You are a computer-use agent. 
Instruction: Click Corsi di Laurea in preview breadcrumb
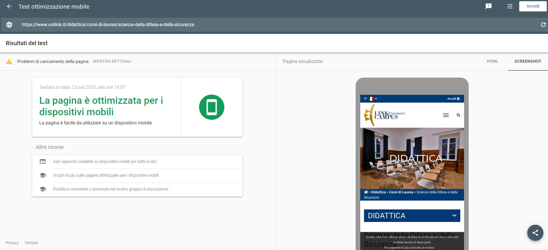tap(401, 192)
